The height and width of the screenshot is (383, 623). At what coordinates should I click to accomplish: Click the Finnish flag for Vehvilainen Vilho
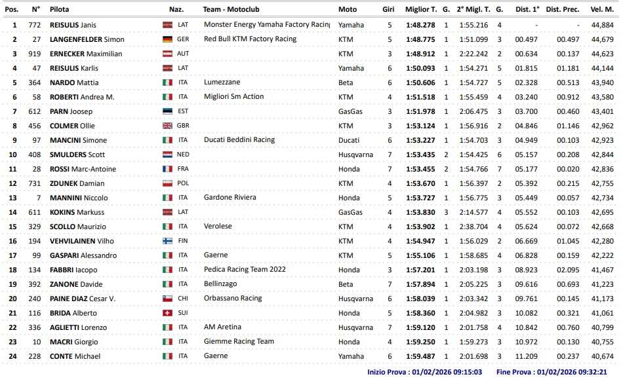click(x=167, y=241)
